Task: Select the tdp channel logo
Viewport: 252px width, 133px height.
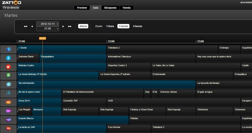Action: [9, 102]
